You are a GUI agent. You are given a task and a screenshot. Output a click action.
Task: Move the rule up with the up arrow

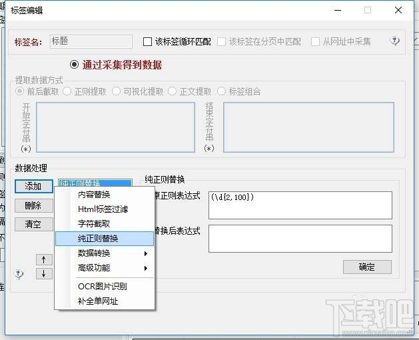pos(44,259)
